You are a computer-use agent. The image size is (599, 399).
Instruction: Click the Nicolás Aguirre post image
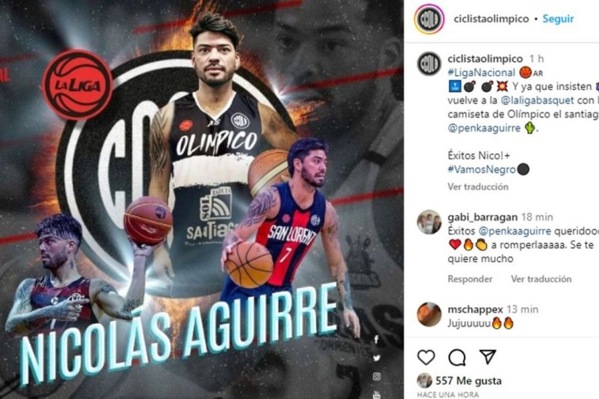(x=202, y=199)
